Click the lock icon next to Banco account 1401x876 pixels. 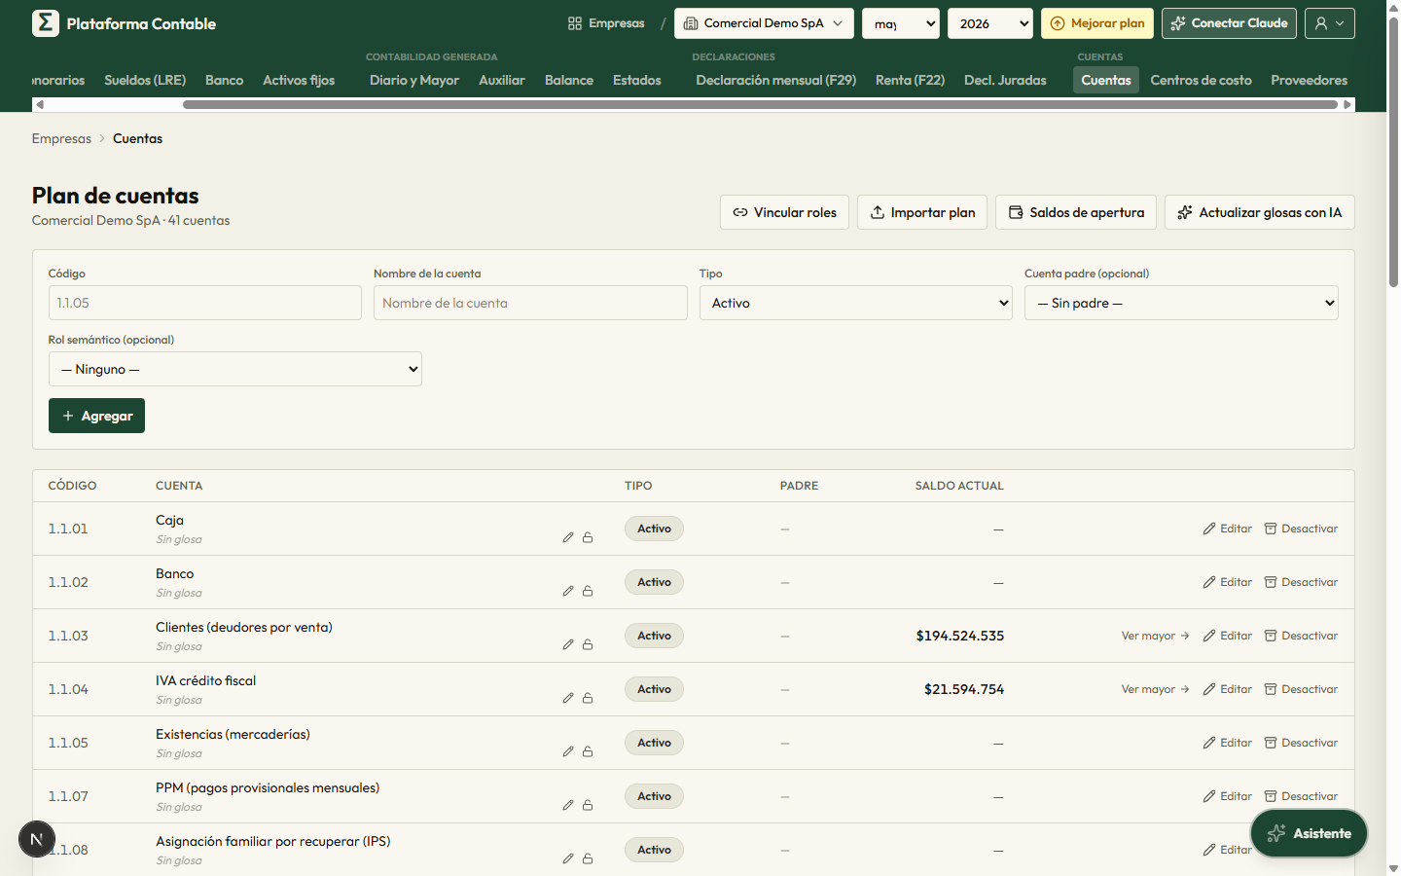[x=588, y=591]
